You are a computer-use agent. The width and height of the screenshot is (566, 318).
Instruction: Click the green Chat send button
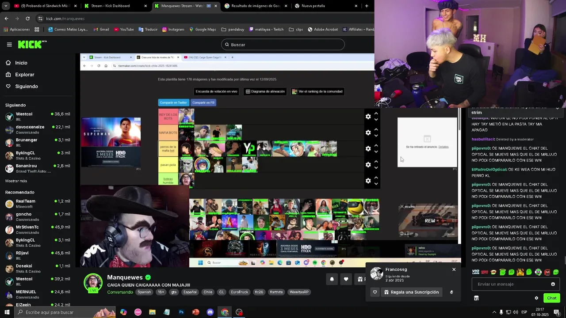(x=552, y=298)
